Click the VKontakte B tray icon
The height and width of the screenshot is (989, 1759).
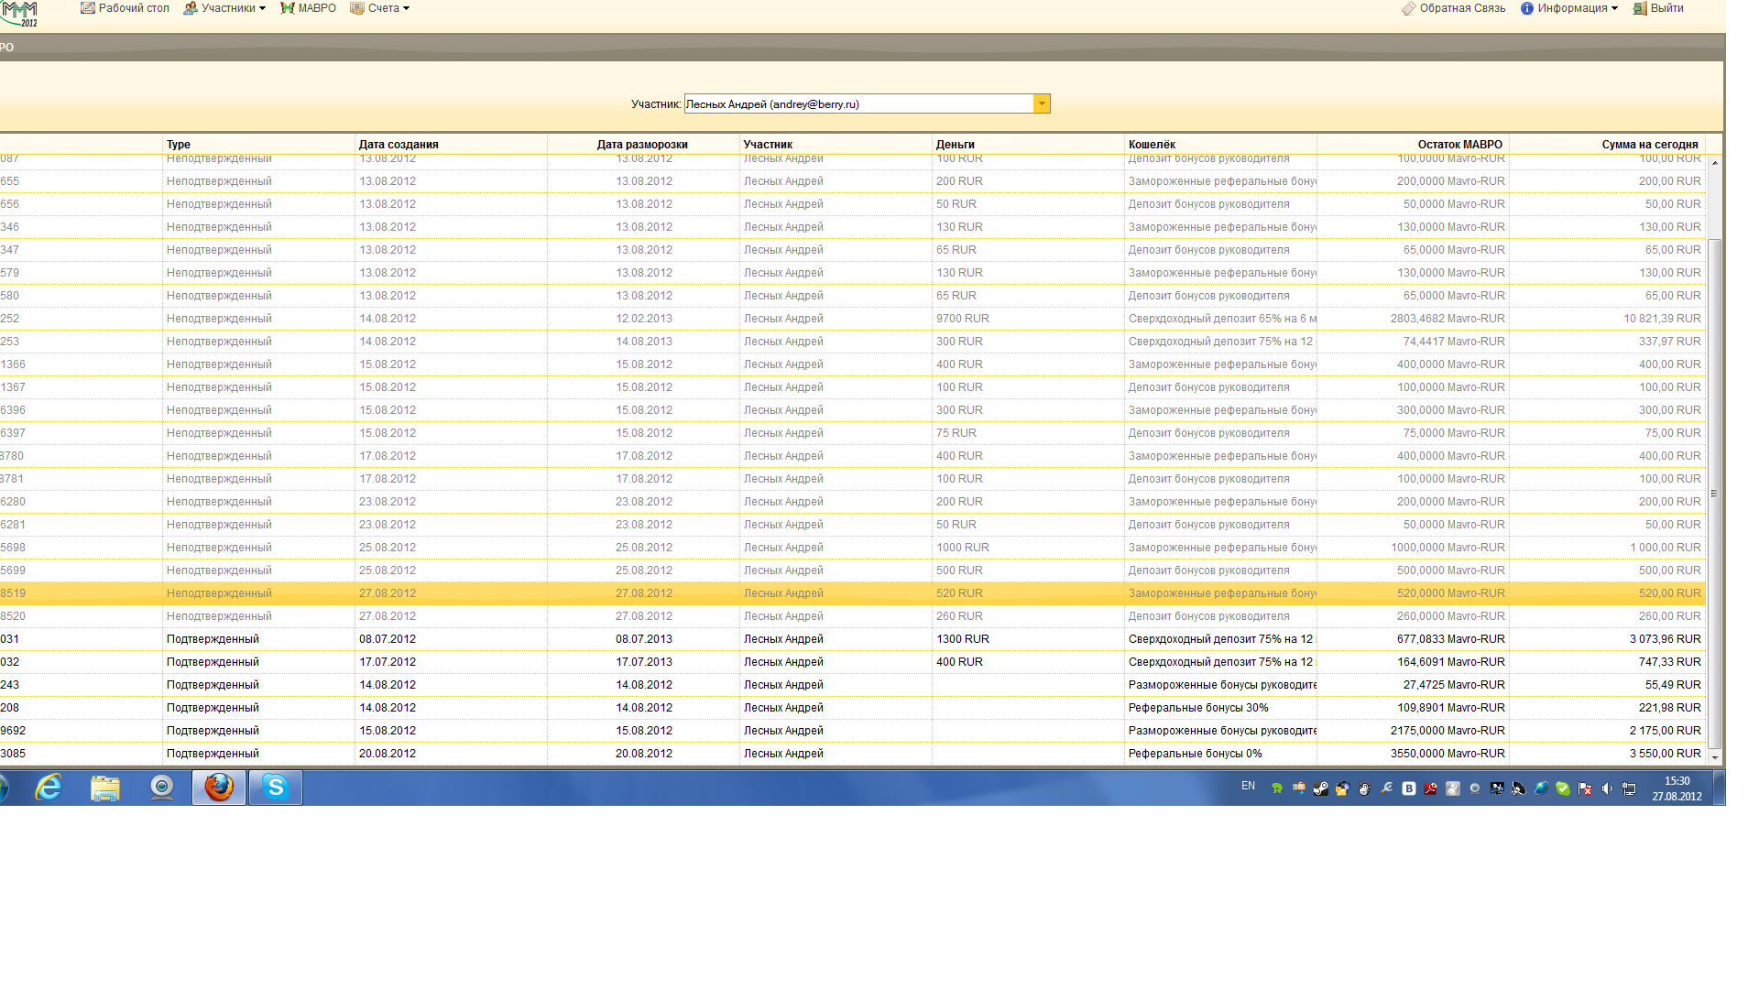click(1409, 788)
